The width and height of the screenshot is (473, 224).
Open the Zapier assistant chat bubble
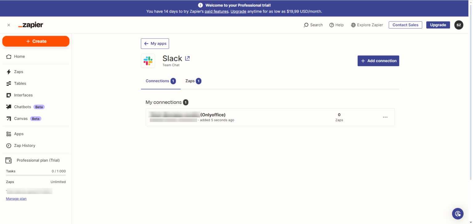458,214
